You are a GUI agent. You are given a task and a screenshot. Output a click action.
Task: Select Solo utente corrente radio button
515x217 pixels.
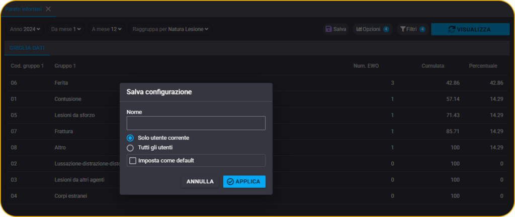[130, 138]
